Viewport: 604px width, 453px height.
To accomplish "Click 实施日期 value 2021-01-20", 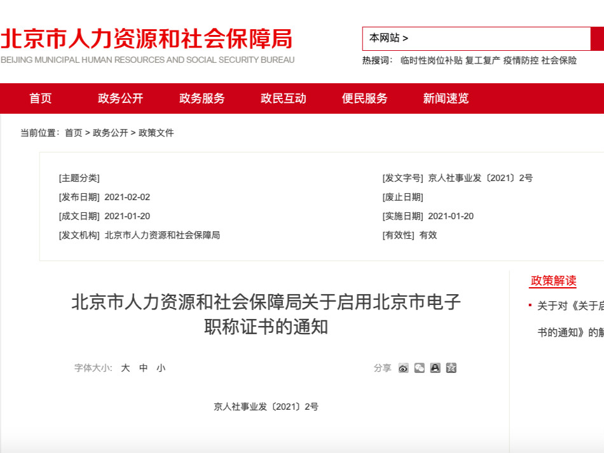I will point(451,216).
